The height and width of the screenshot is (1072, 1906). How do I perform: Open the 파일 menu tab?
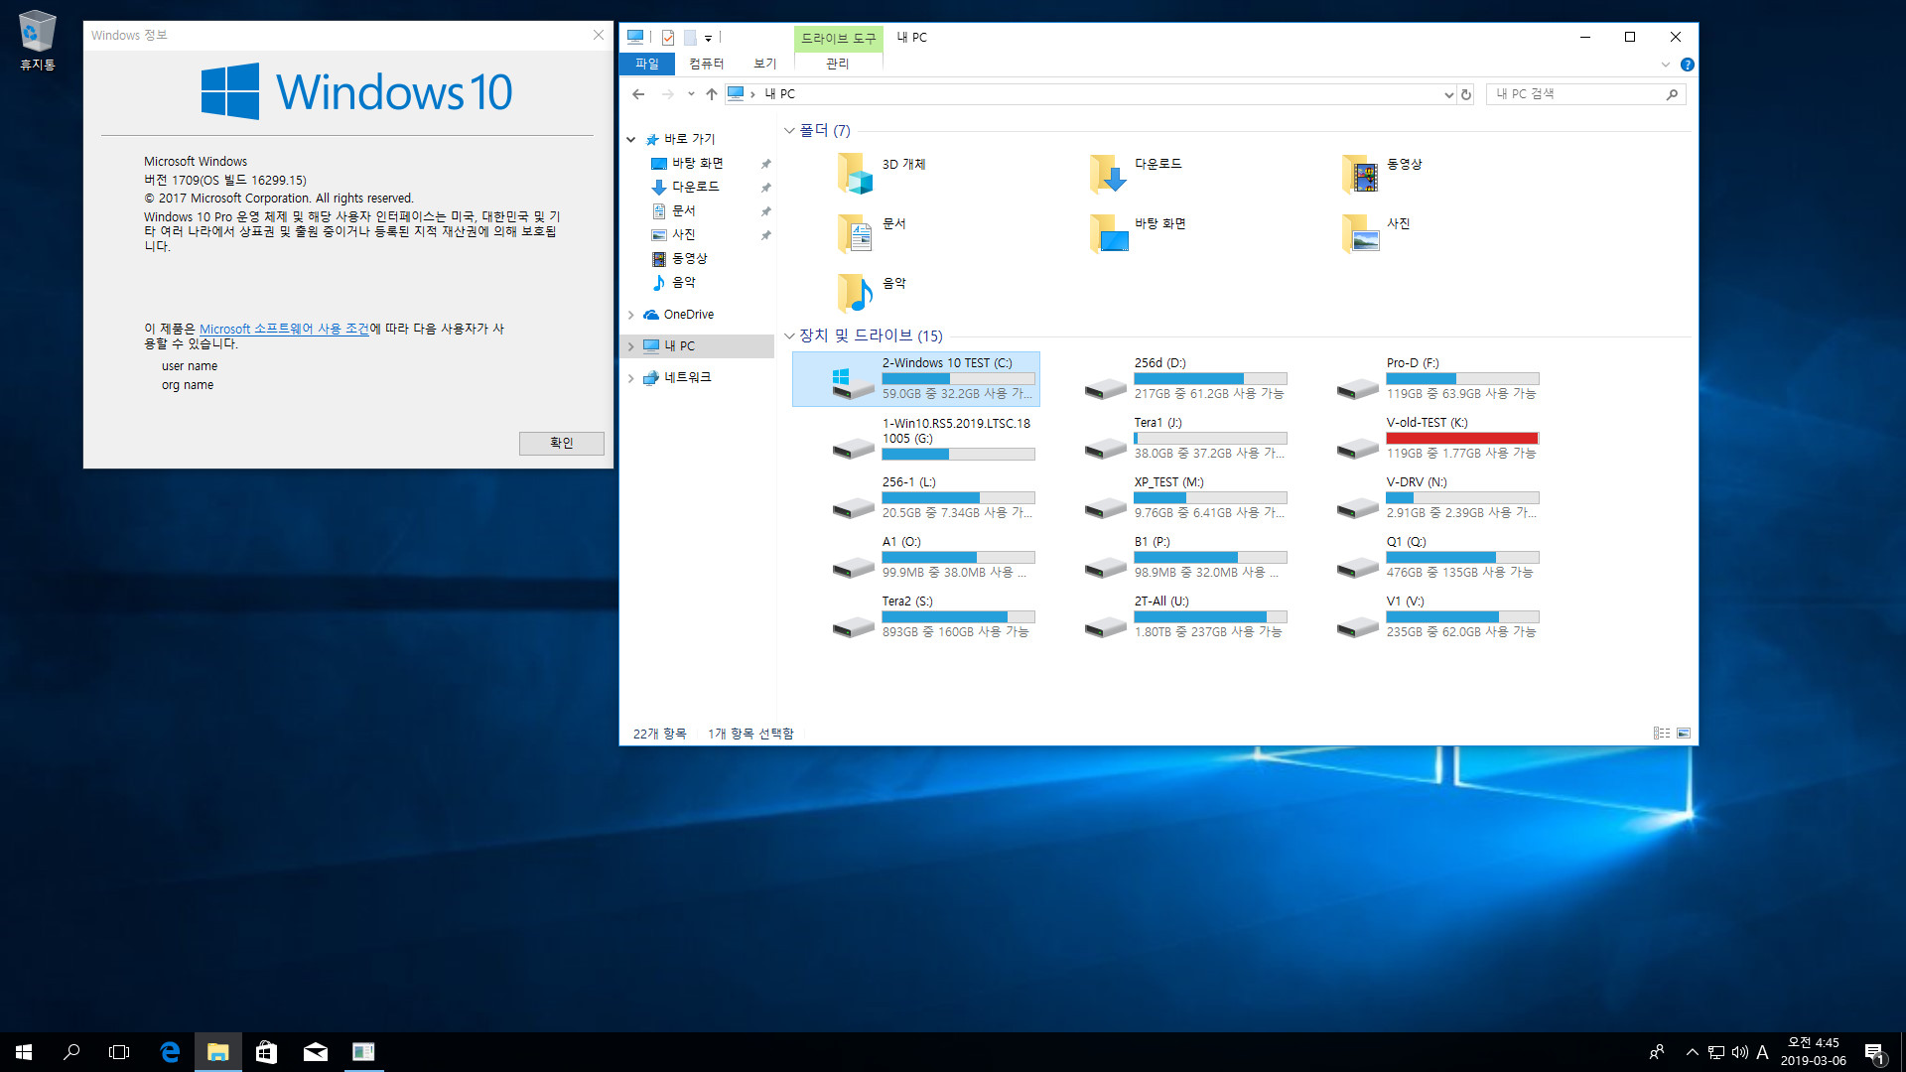(x=647, y=64)
